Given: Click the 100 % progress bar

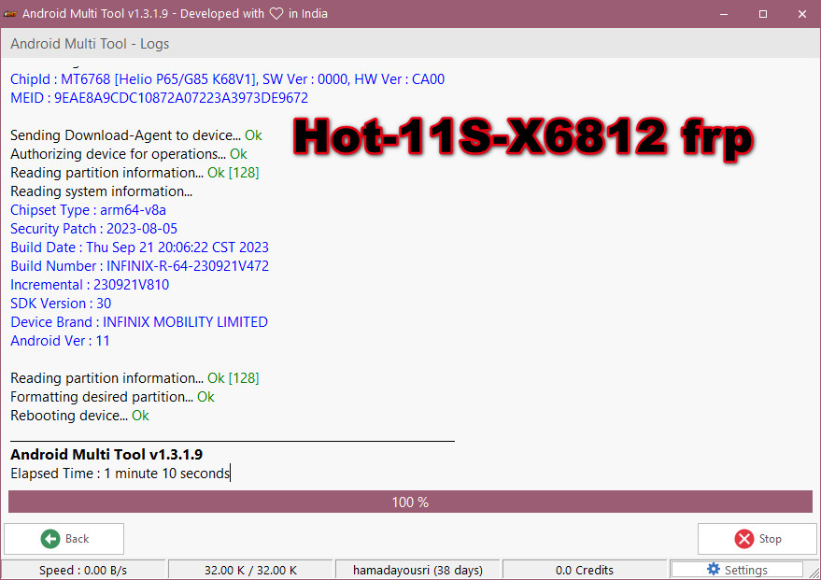Looking at the screenshot, I should point(410,502).
